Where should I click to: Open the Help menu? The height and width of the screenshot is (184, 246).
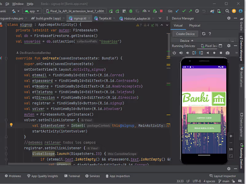point(30,4)
